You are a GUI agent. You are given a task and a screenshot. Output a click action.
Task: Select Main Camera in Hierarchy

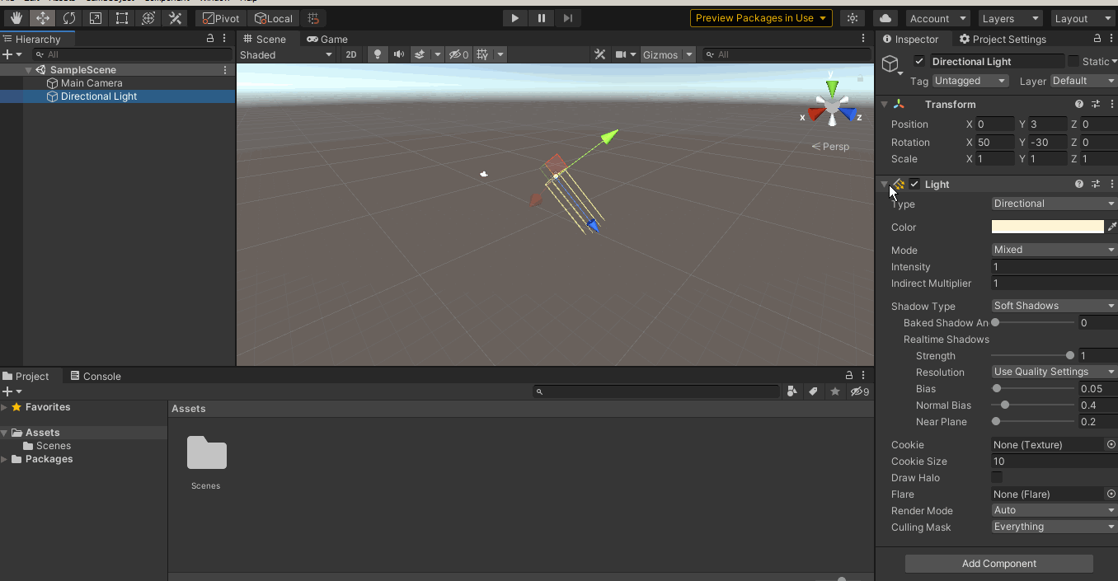[x=92, y=83]
